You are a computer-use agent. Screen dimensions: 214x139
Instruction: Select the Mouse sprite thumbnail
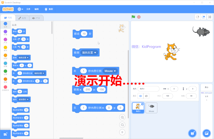(152, 107)
